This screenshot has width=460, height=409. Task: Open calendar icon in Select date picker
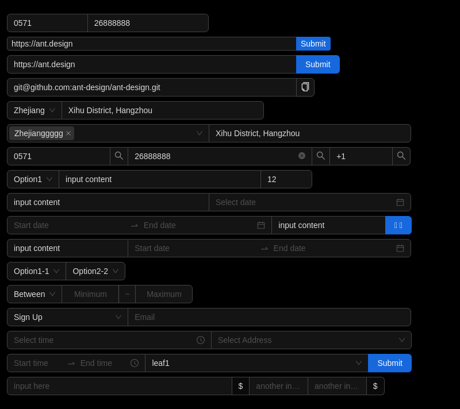click(x=400, y=202)
